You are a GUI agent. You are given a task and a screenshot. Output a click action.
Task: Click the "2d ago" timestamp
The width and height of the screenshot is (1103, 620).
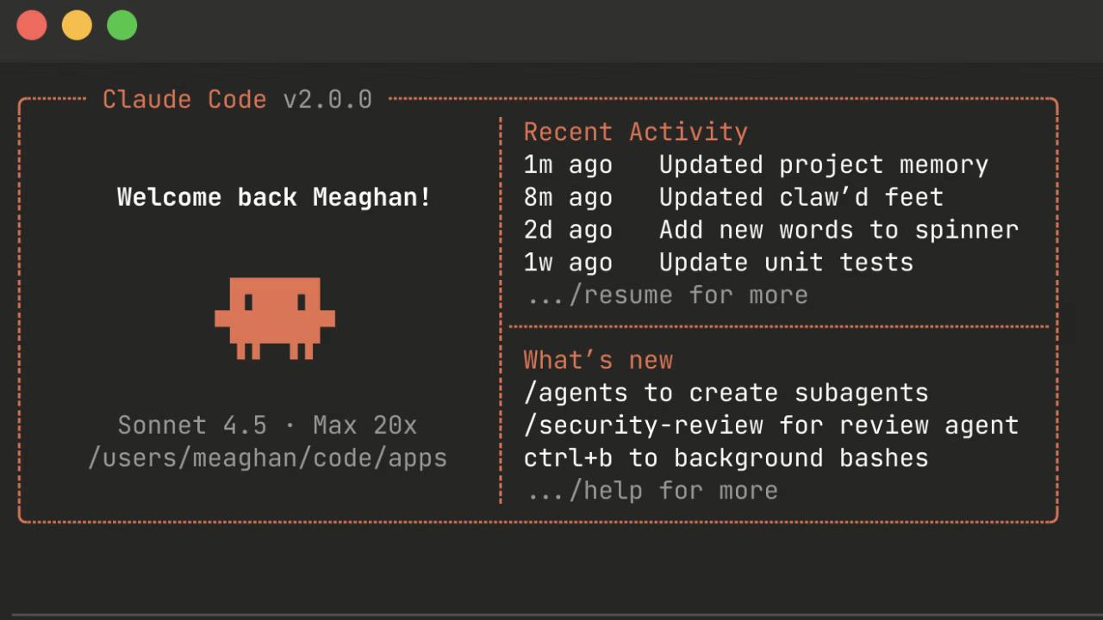pos(568,230)
